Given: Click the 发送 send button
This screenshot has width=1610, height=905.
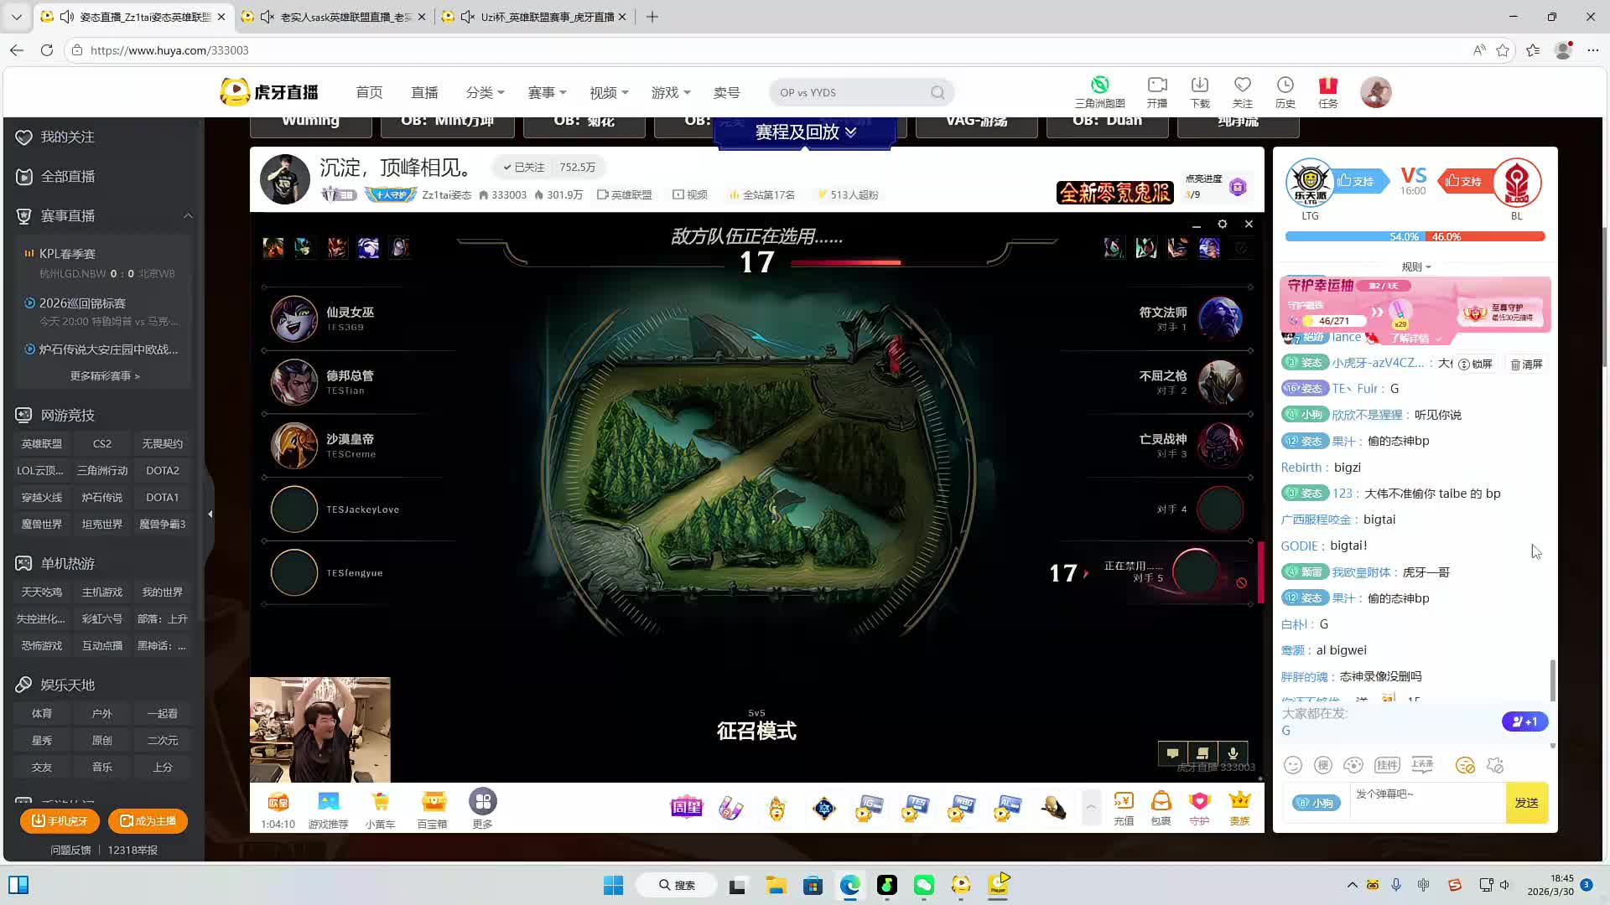Looking at the screenshot, I should pos(1526,803).
